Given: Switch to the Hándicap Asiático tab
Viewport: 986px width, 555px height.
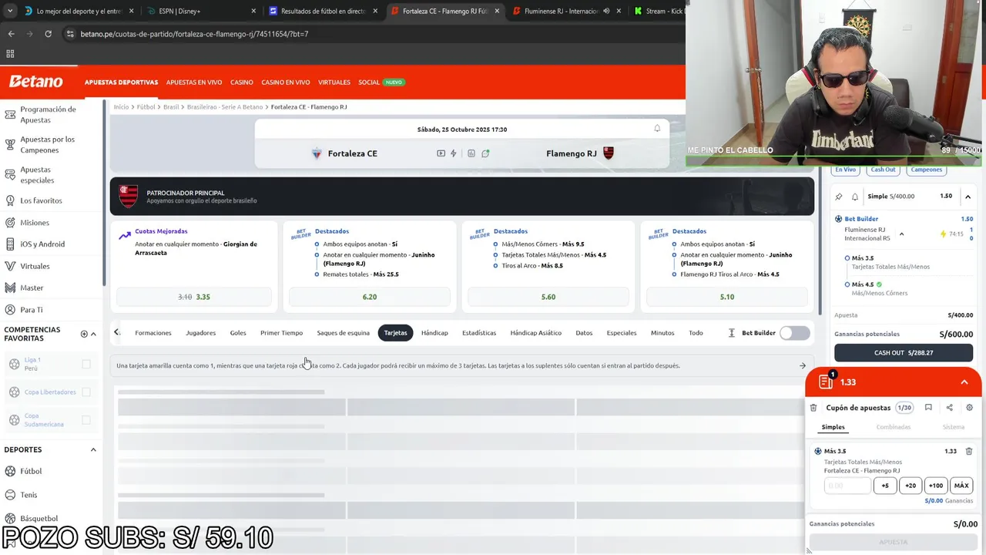Looking at the screenshot, I should [535, 333].
